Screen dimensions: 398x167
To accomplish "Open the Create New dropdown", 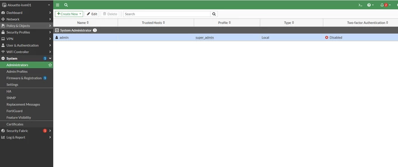I will click(x=69, y=14).
